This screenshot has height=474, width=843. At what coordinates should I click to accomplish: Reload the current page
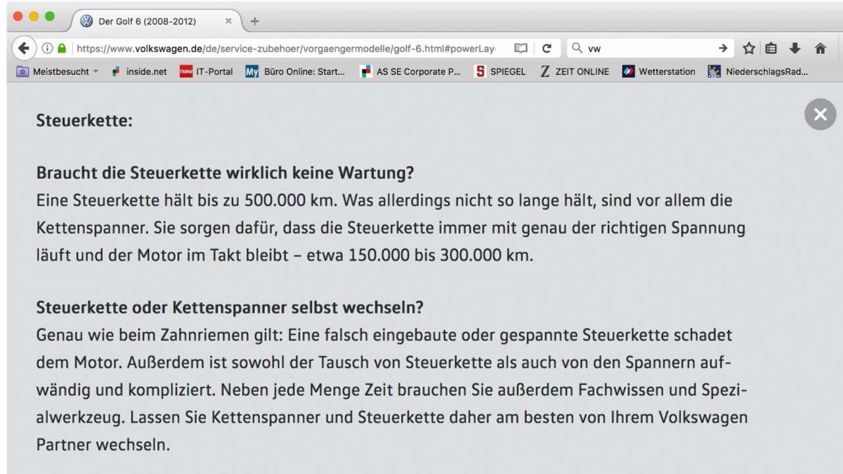pos(547,48)
